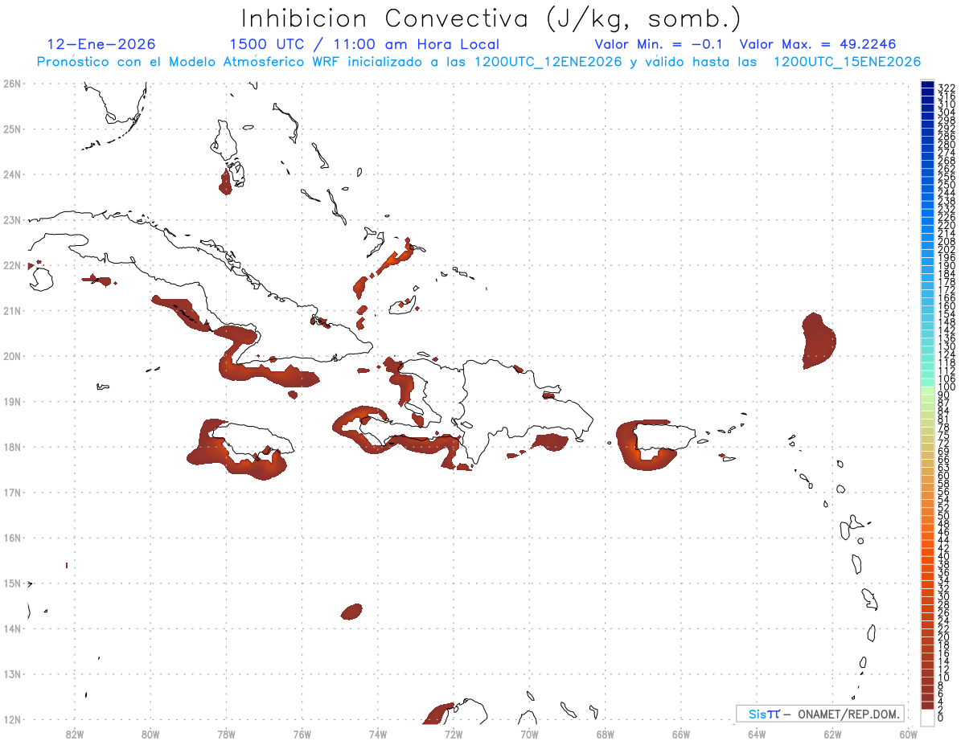Click the shaded patch on Colombia's coast at 12N
Viewport: 965px width, 745px height.
438,714
